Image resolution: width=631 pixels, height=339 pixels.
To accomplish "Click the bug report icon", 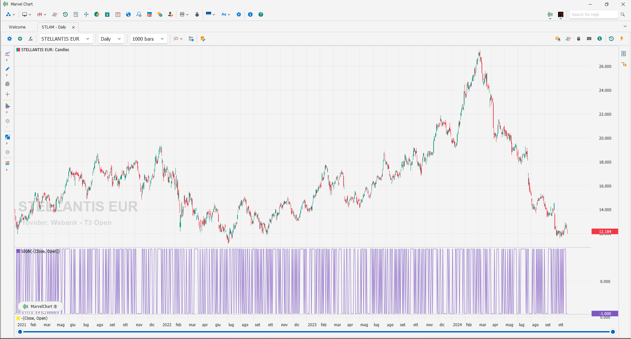I will click(x=197, y=14).
